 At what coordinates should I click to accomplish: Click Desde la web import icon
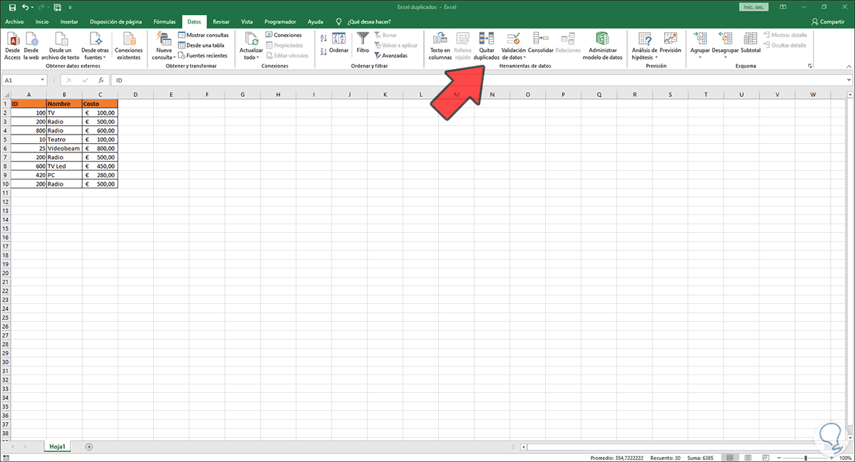click(x=31, y=45)
